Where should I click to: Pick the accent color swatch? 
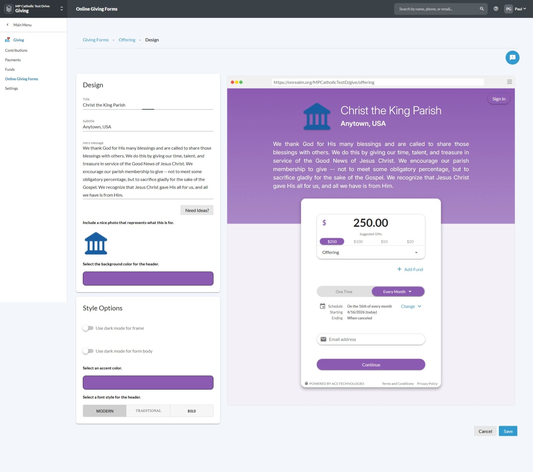pyautogui.click(x=148, y=382)
